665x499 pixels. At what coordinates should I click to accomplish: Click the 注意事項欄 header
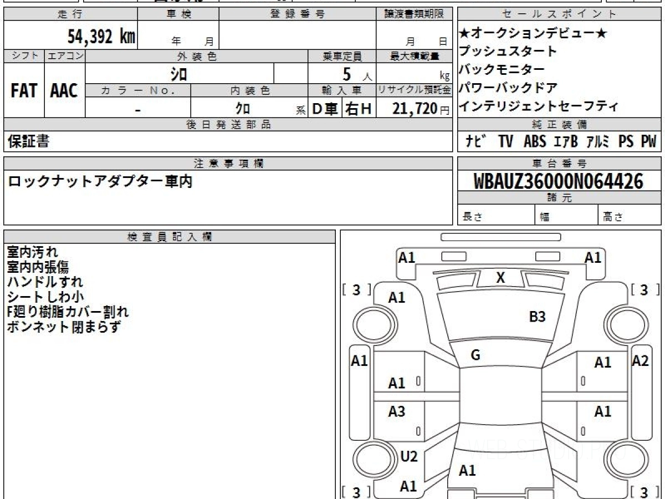coord(228,164)
